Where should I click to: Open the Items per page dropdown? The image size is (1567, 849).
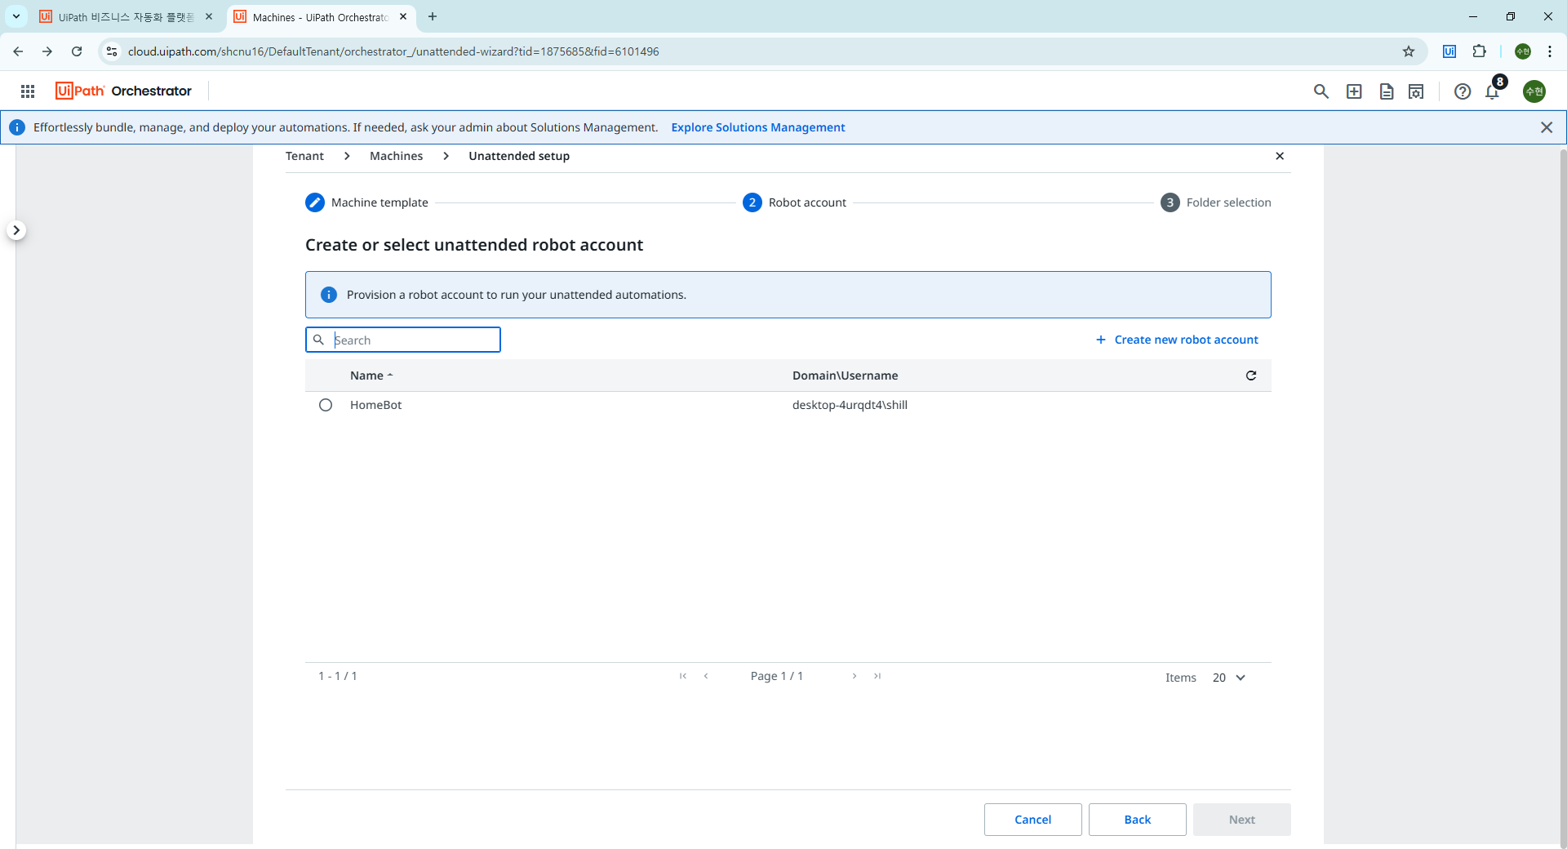coord(1229,678)
